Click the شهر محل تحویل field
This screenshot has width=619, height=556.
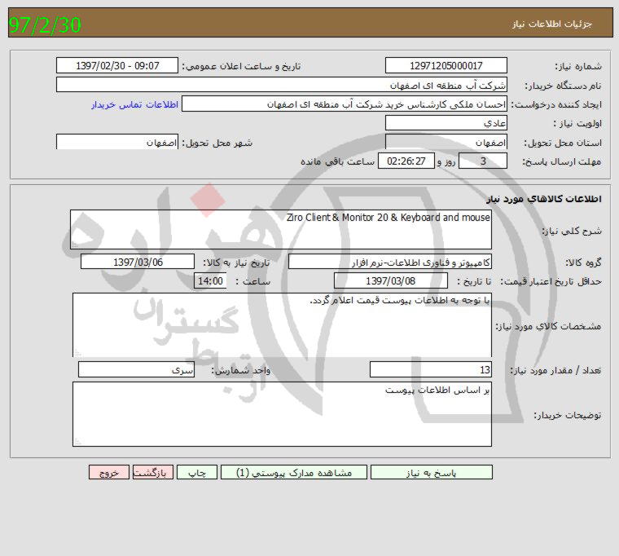point(117,142)
